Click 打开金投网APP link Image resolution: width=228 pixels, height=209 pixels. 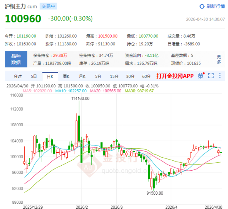(x=175, y=76)
